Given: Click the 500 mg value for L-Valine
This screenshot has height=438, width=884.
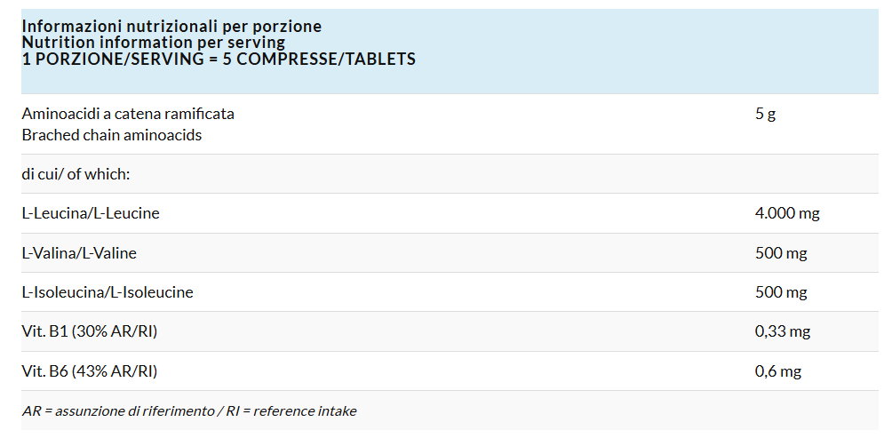Looking at the screenshot, I should pos(781,253).
